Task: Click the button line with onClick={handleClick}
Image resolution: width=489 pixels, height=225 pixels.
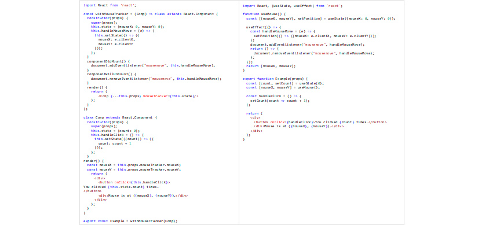Action: tap(320, 122)
